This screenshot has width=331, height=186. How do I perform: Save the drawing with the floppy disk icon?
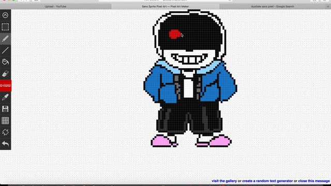[5, 109]
